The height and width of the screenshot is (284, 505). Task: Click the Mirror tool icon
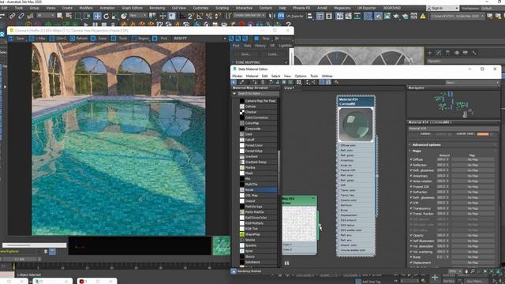(x=272, y=16)
